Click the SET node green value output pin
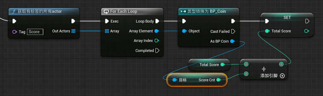The image size is (323, 96). [306, 31]
